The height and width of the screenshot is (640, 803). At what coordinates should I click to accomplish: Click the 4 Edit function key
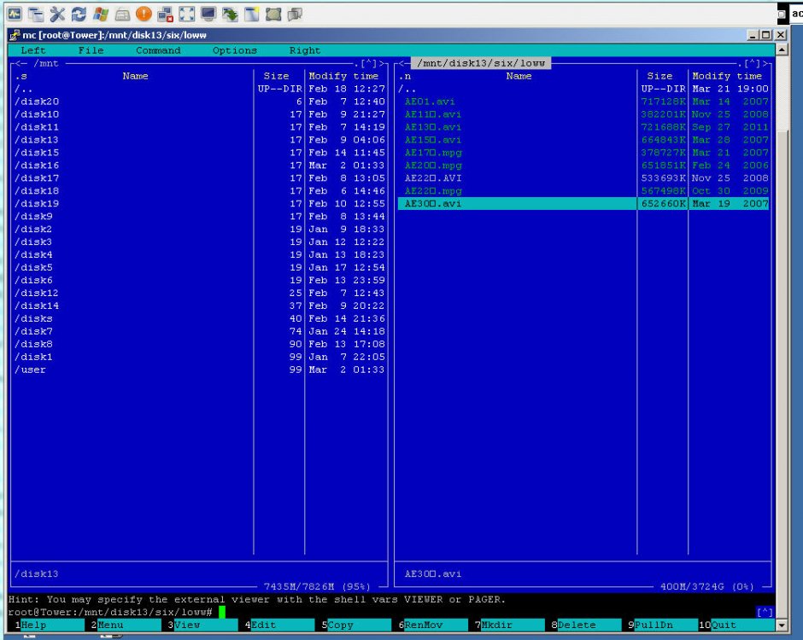click(x=279, y=625)
